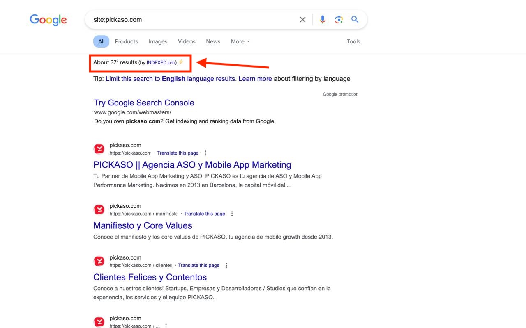This screenshot has height=328, width=526.
Task: Translate the Clientes result page
Action: (x=198, y=265)
